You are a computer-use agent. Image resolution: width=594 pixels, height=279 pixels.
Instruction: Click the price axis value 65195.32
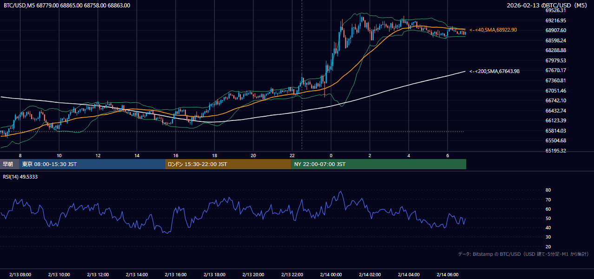[555, 151]
